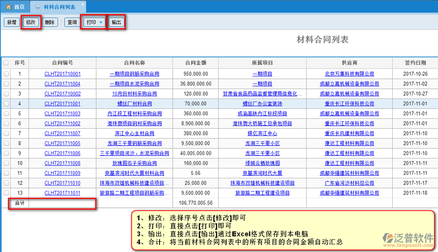Open contract link CLHT201710001
438x252 pixels.
62,74
